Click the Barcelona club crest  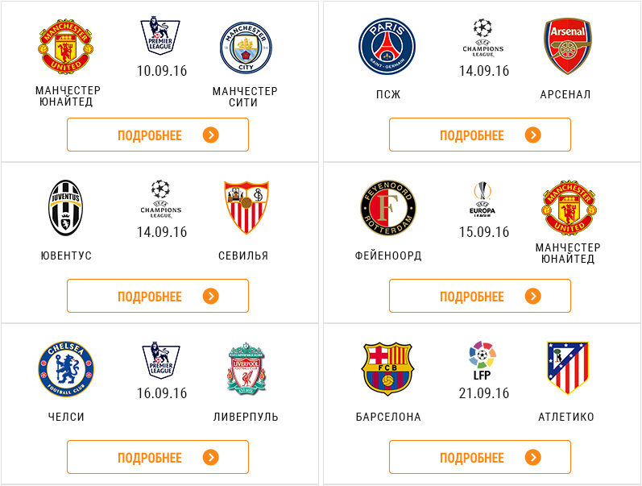[387, 369]
